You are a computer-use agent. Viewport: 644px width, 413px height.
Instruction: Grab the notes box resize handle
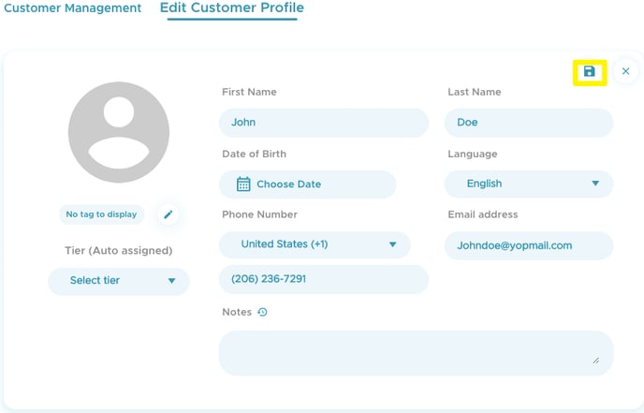coord(596,361)
